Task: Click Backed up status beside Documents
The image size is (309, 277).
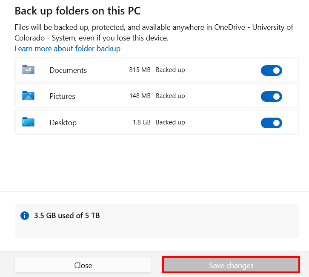Action: tap(170, 70)
